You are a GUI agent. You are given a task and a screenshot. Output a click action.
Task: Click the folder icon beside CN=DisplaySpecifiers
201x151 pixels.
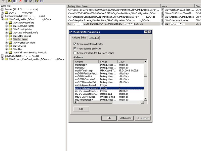click(10, 23)
